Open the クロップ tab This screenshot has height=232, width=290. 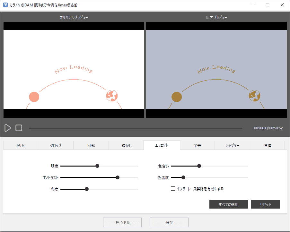point(56,145)
